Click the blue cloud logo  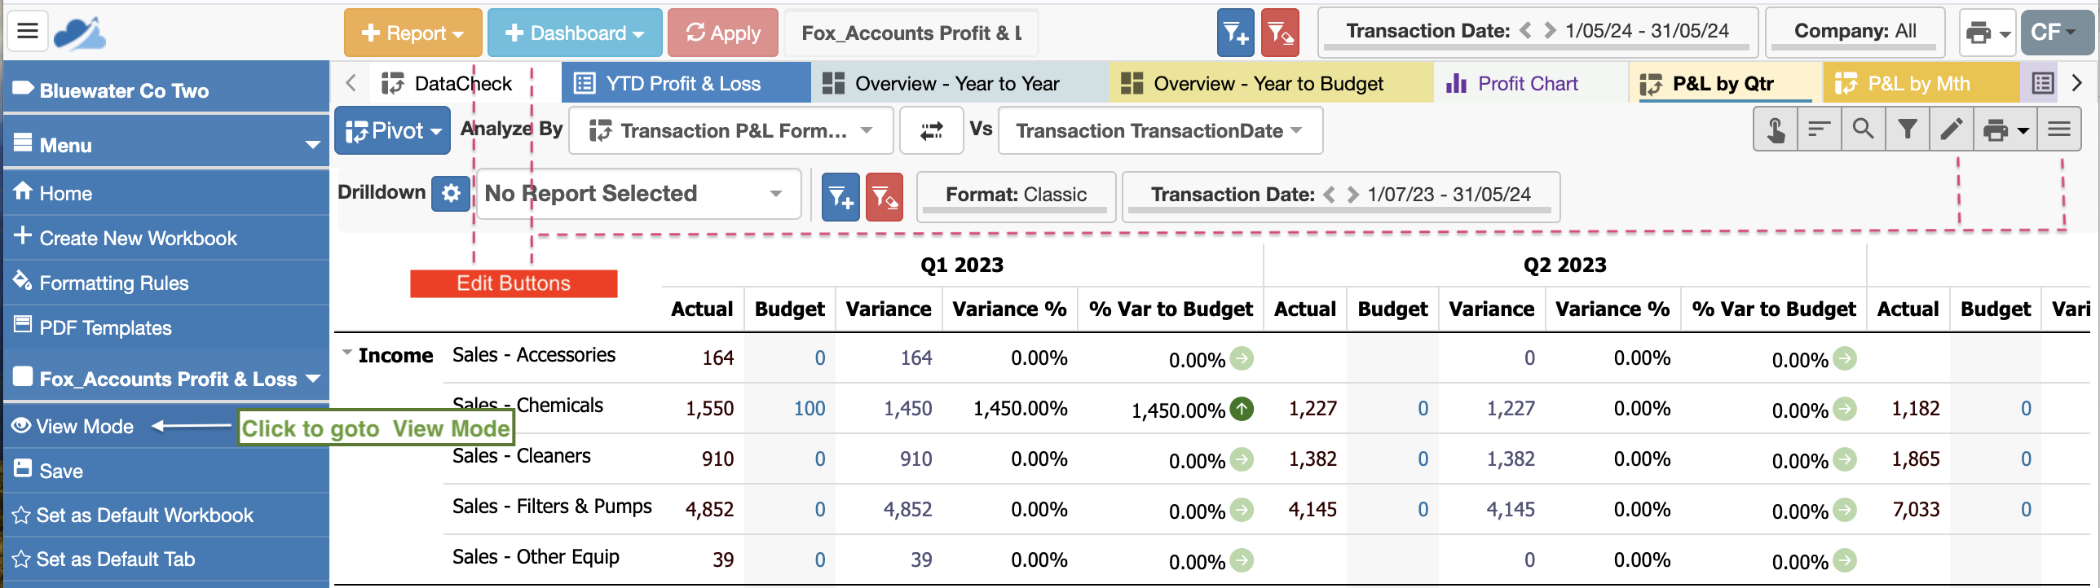pyautogui.click(x=79, y=33)
